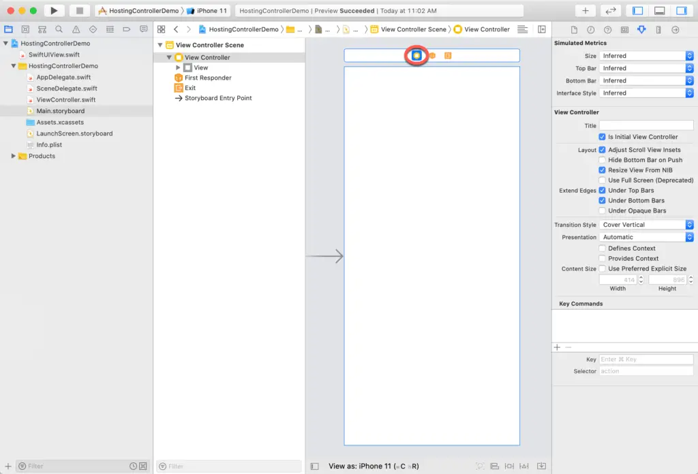The image size is (698, 474).
Task: Show the Source Control navigator
Action: [25, 29]
